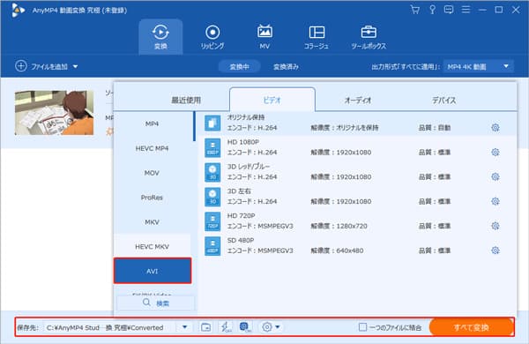This screenshot has width=529, height=344.
Task: Click the save path field C:¥AnyMP4 Stud
Action: [110, 327]
